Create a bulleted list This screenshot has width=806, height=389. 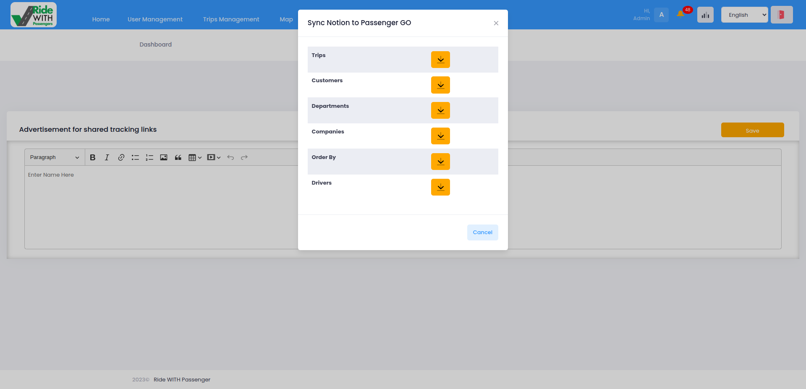click(x=135, y=157)
